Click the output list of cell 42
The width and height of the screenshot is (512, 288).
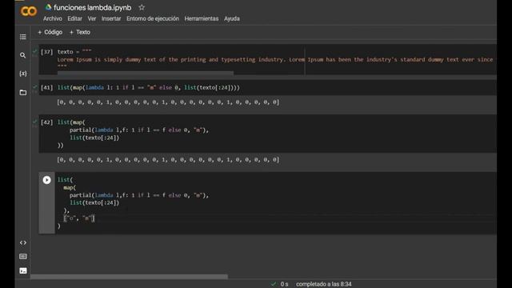coord(168,160)
